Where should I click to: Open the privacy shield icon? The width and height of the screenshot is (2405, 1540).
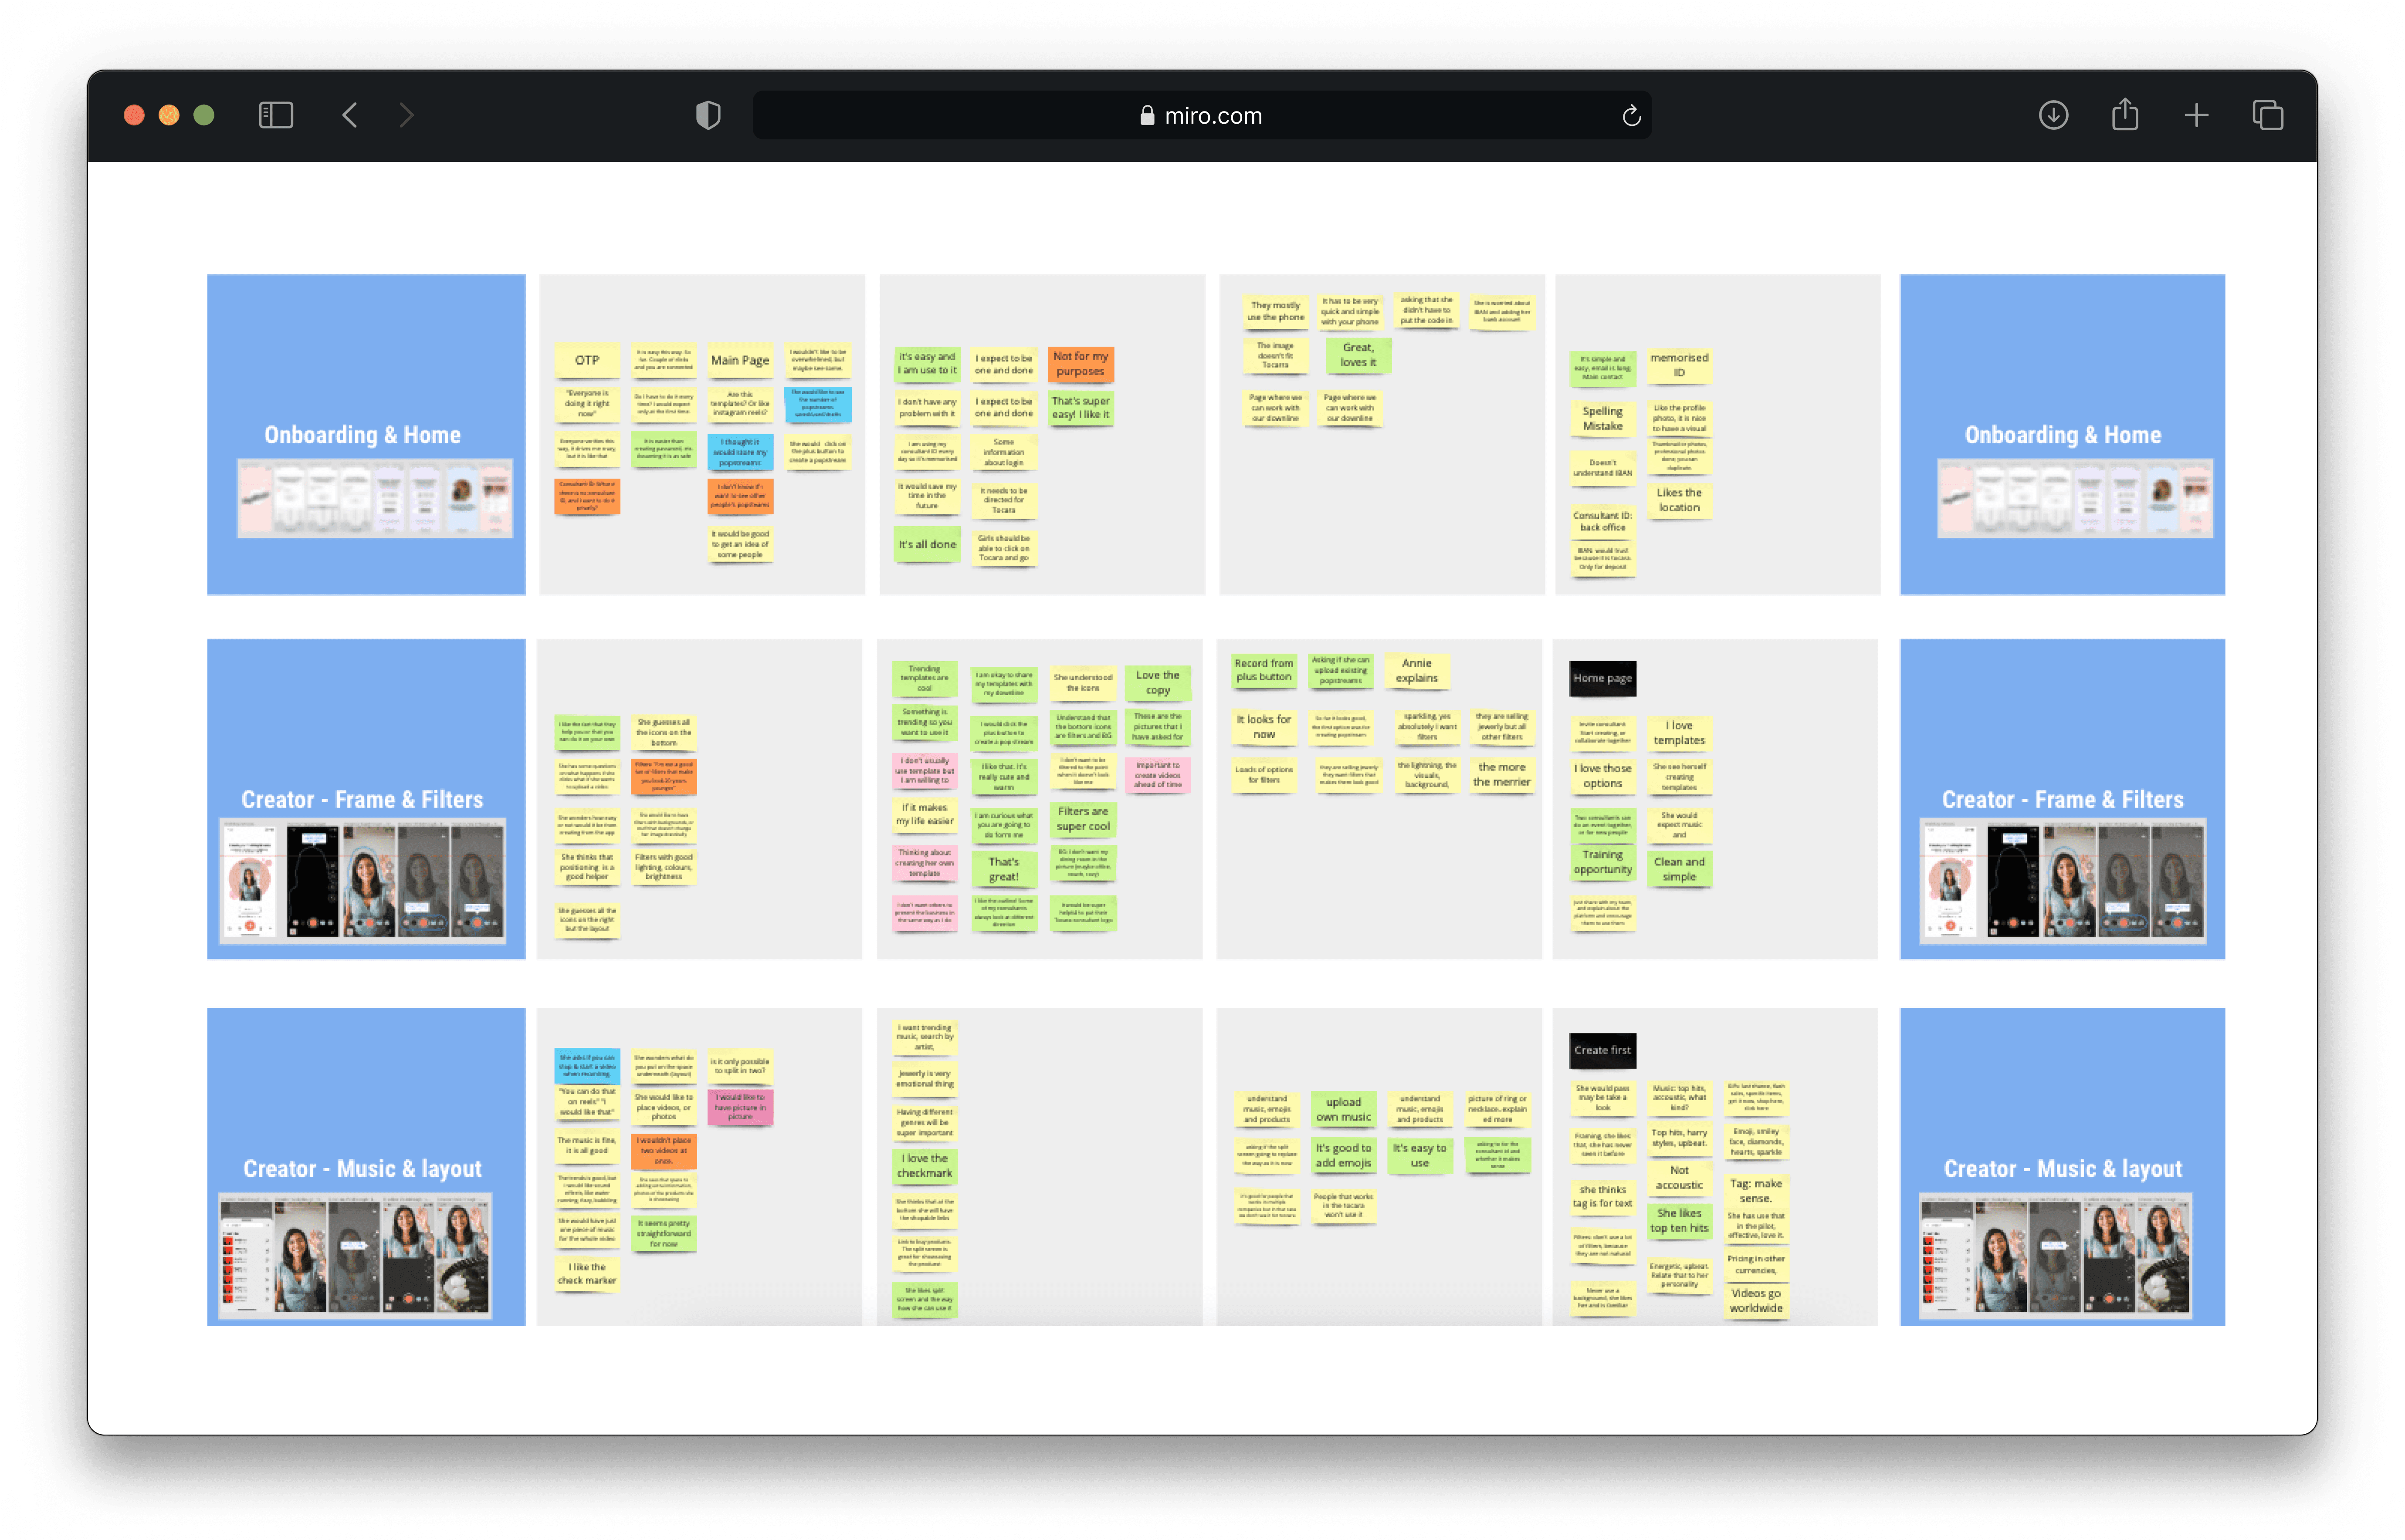[x=708, y=115]
